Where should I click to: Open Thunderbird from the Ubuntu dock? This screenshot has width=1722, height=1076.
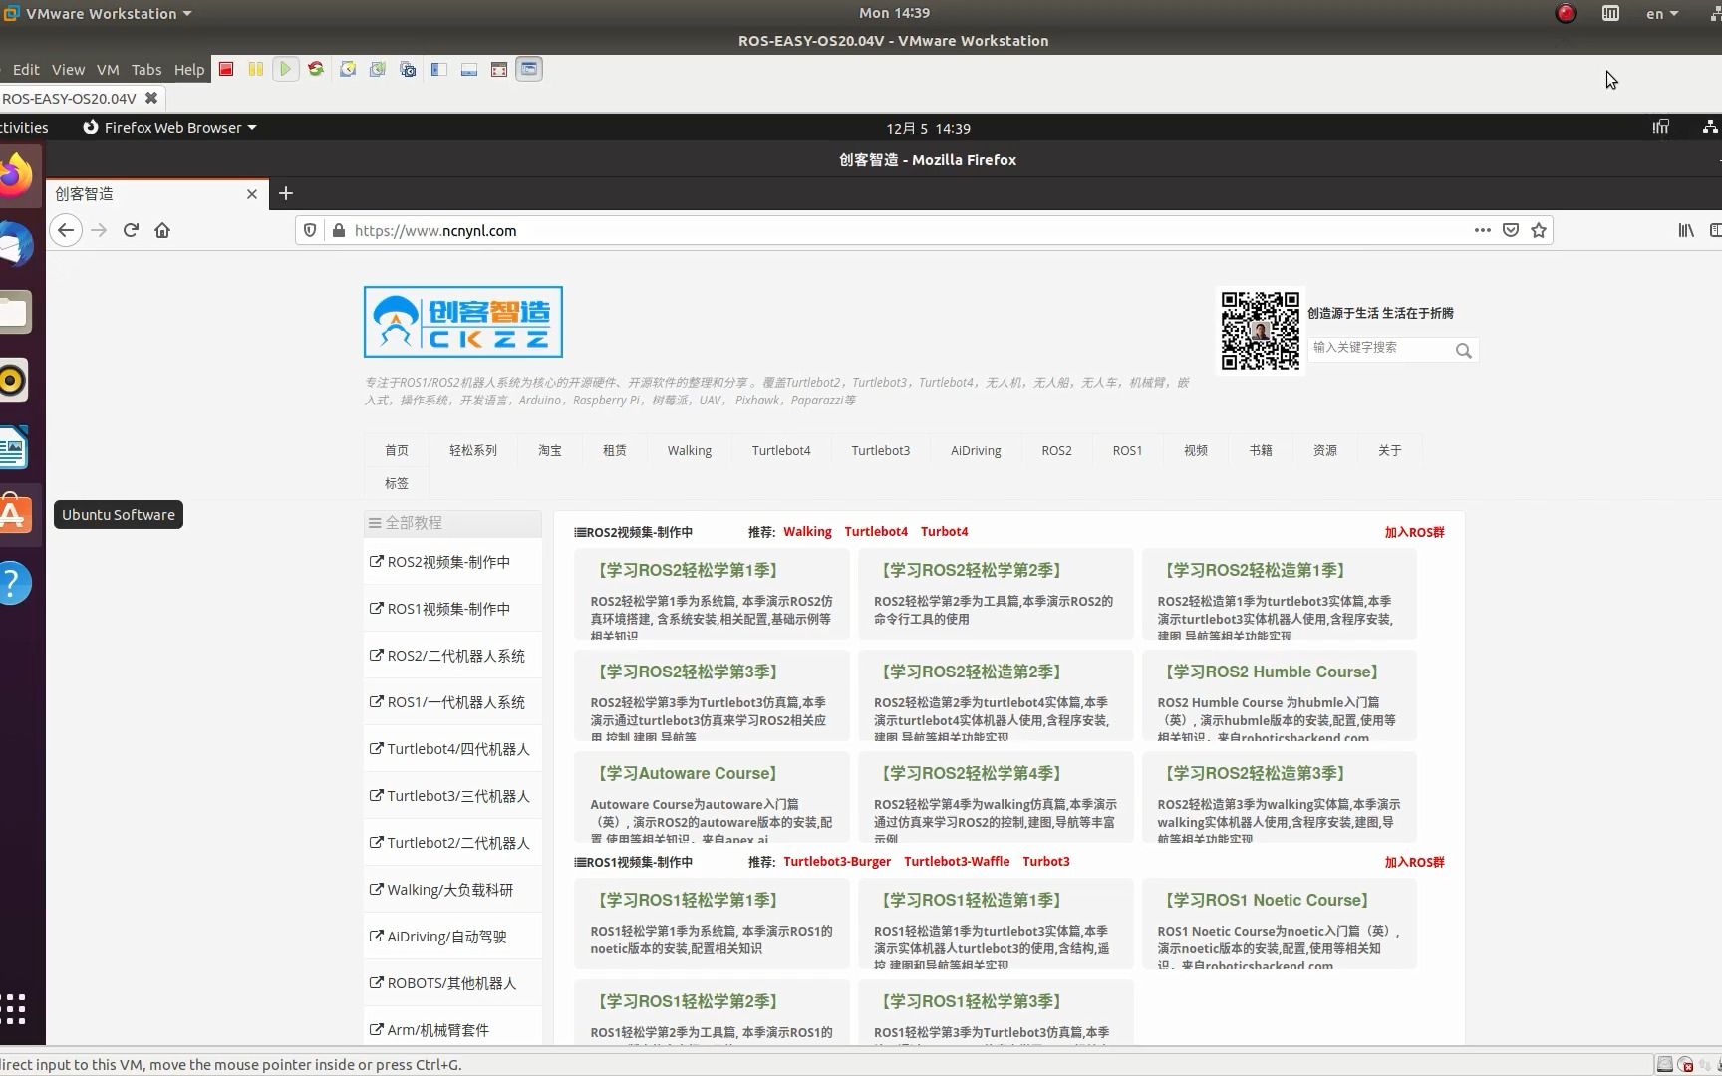14,245
